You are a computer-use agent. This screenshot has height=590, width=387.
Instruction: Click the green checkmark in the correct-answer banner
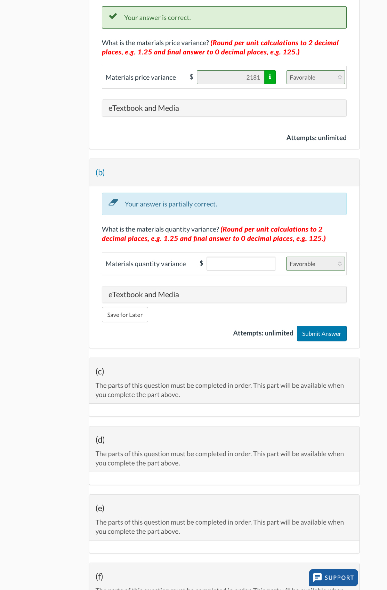(113, 16)
